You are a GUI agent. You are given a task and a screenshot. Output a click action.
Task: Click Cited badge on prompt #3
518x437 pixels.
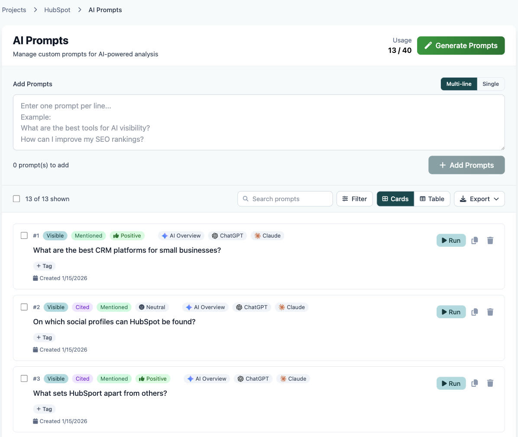pyautogui.click(x=82, y=378)
